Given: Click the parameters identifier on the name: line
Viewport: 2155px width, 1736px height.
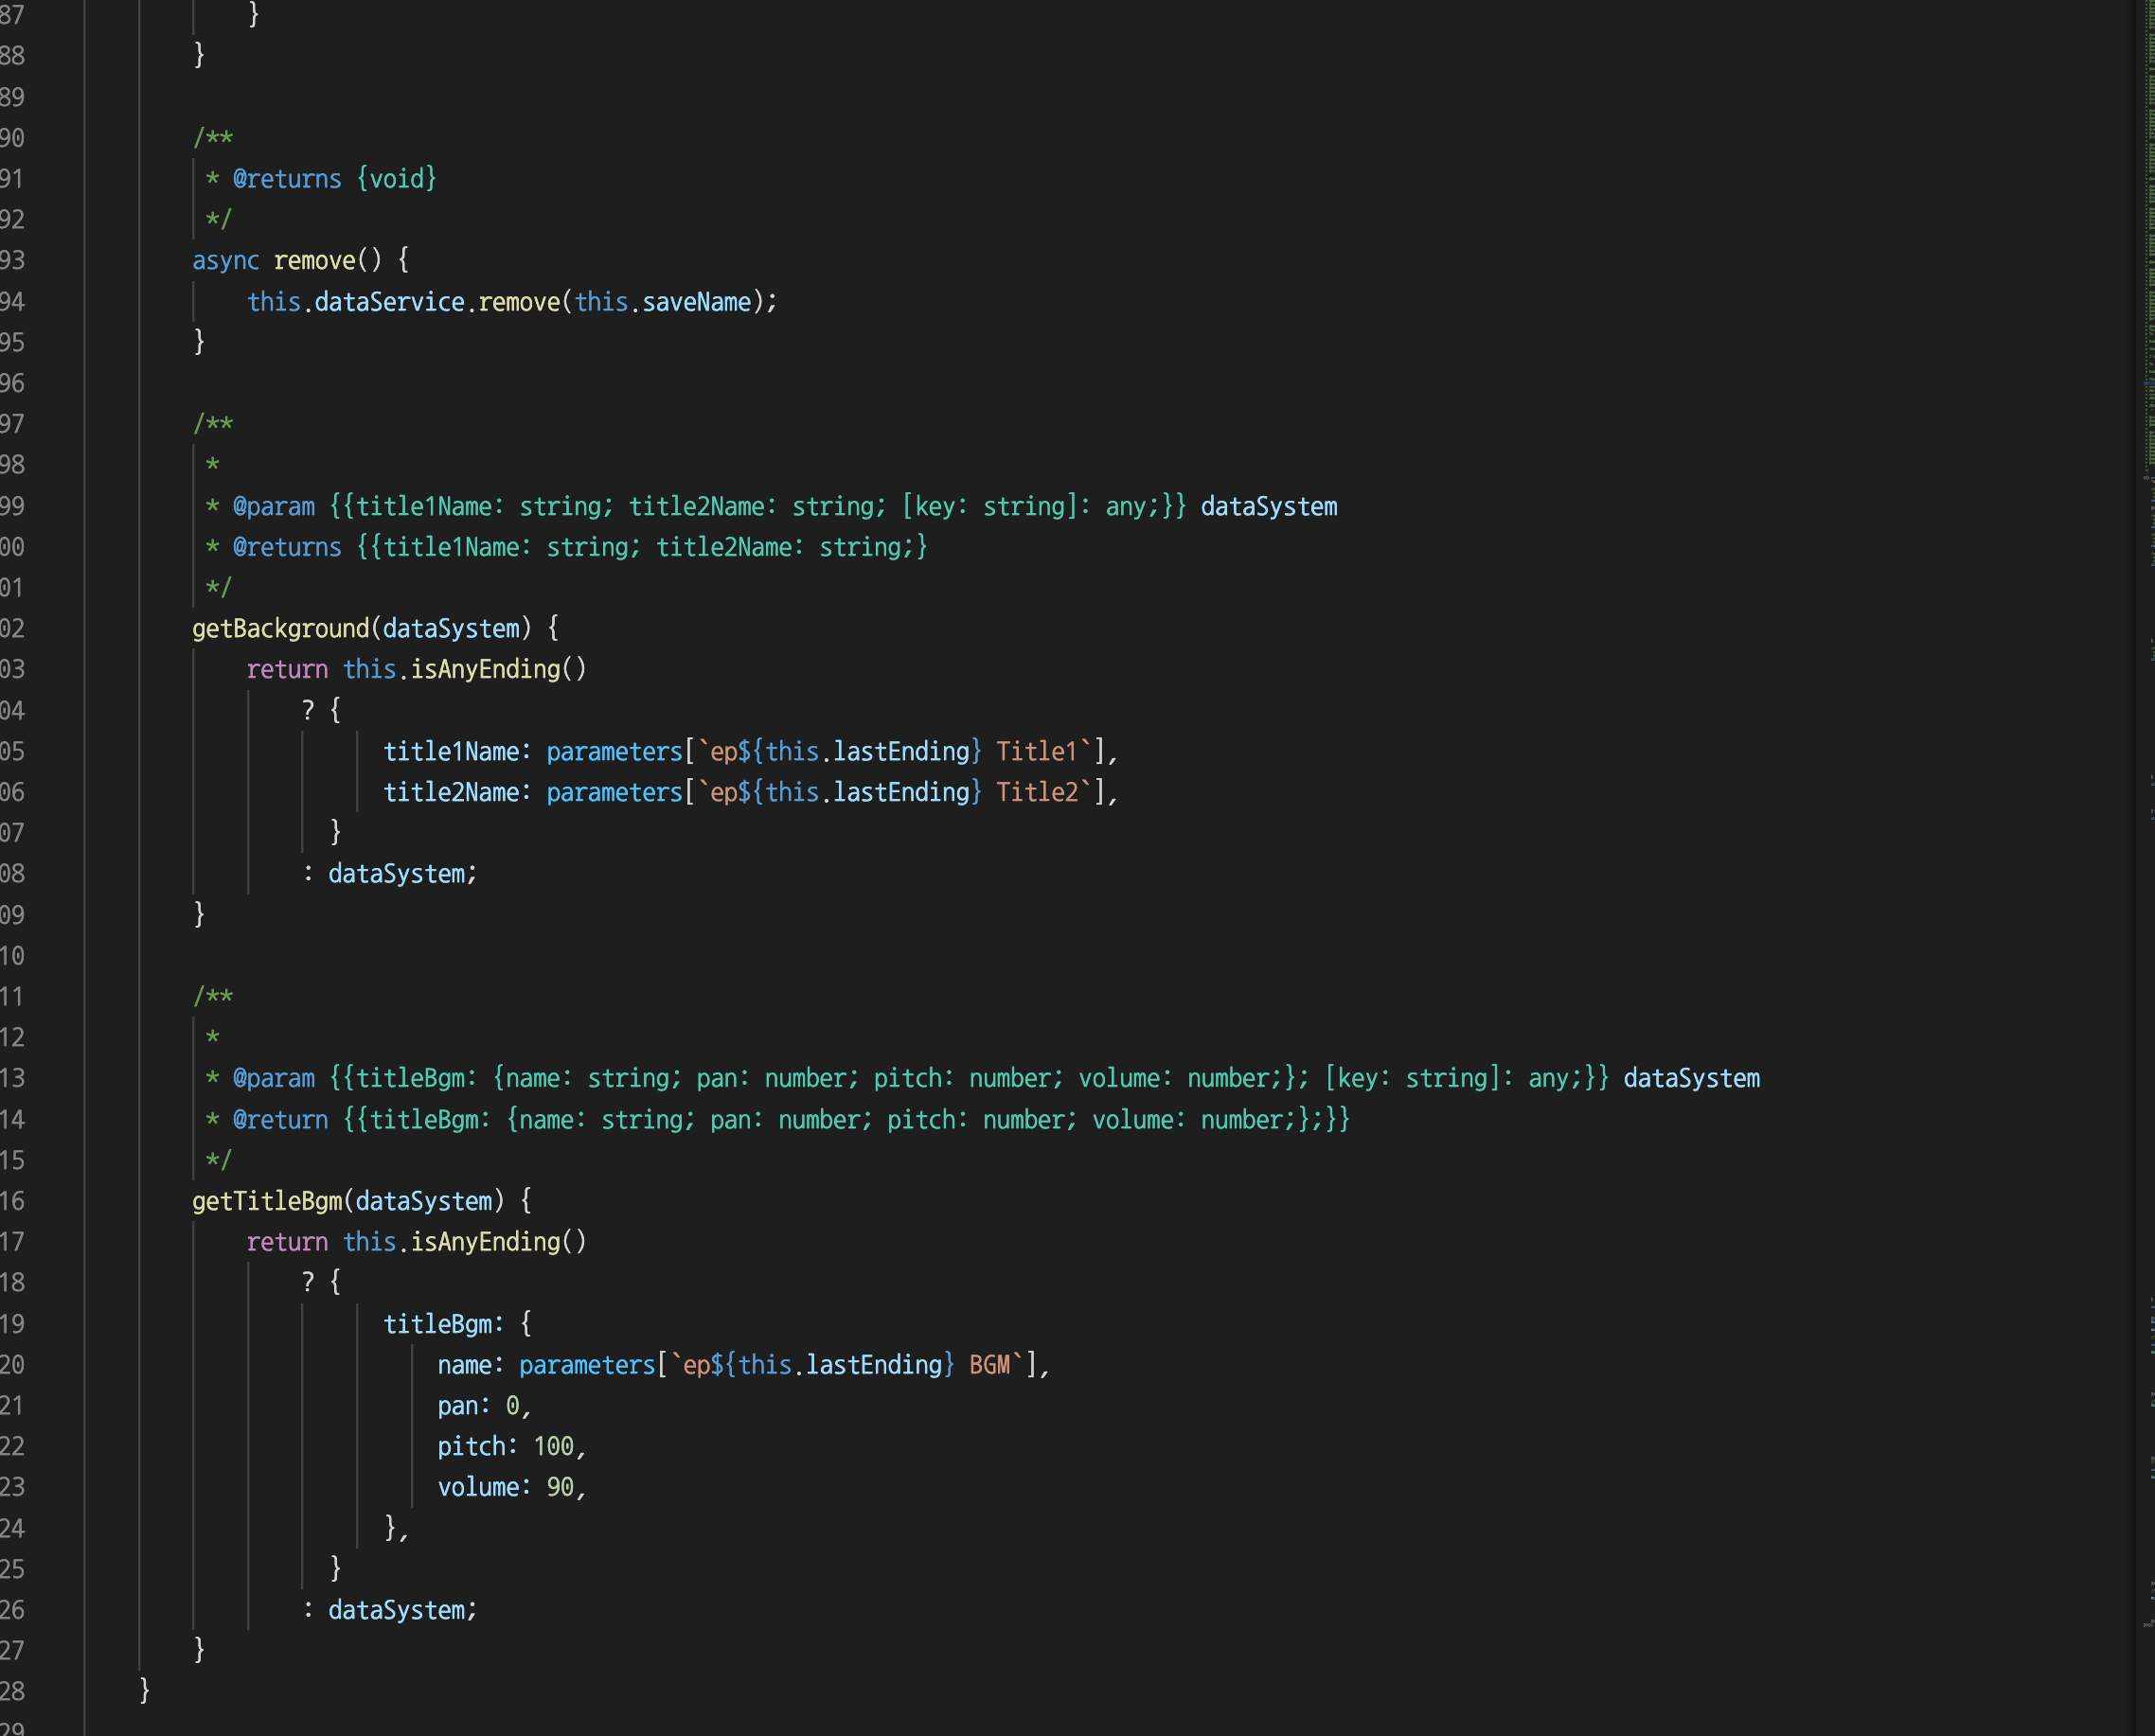Looking at the screenshot, I should [587, 1365].
